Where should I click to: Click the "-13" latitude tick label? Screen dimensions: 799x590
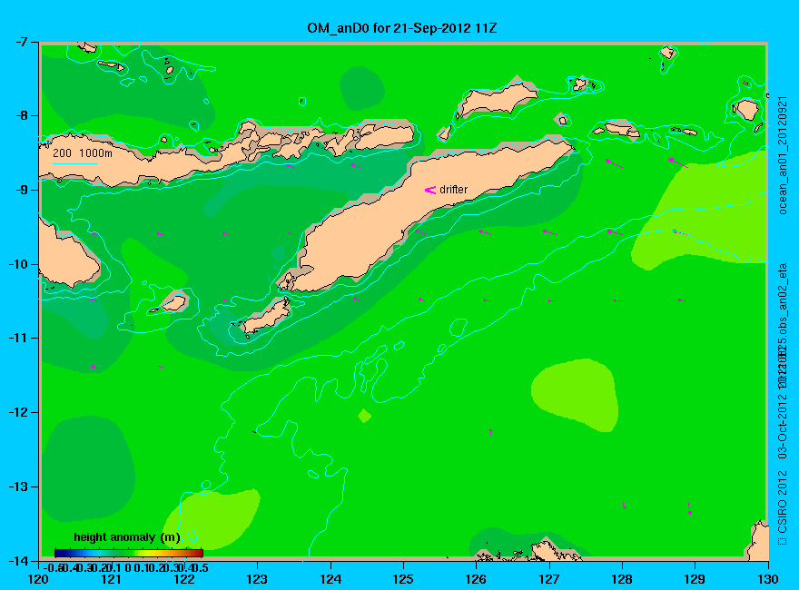19,487
